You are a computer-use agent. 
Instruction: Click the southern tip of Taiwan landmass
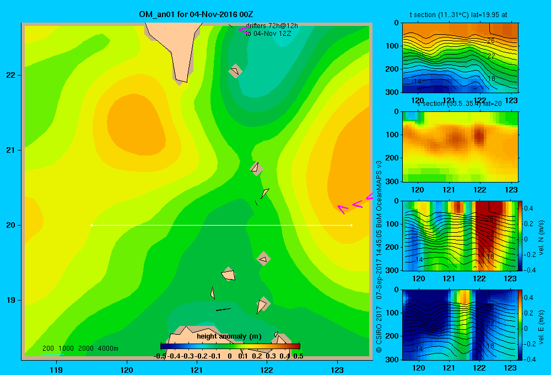[x=181, y=81]
